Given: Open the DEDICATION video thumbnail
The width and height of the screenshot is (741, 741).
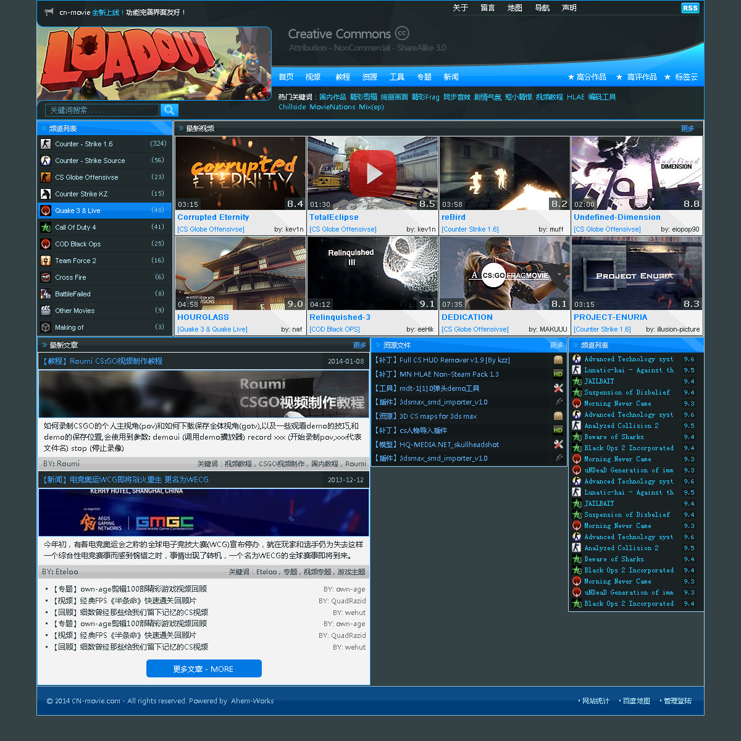Looking at the screenshot, I should (x=504, y=274).
